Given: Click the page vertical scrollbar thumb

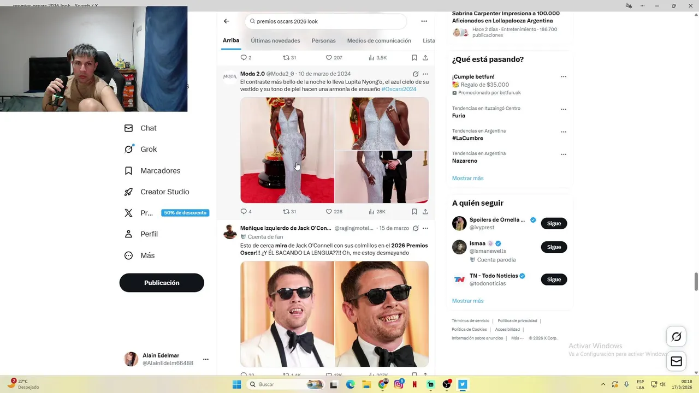Looking at the screenshot, I should click(696, 282).
